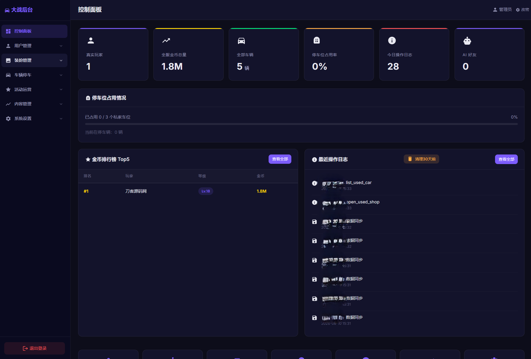Click the car logo icon beside 大战后台

(7, 10)
